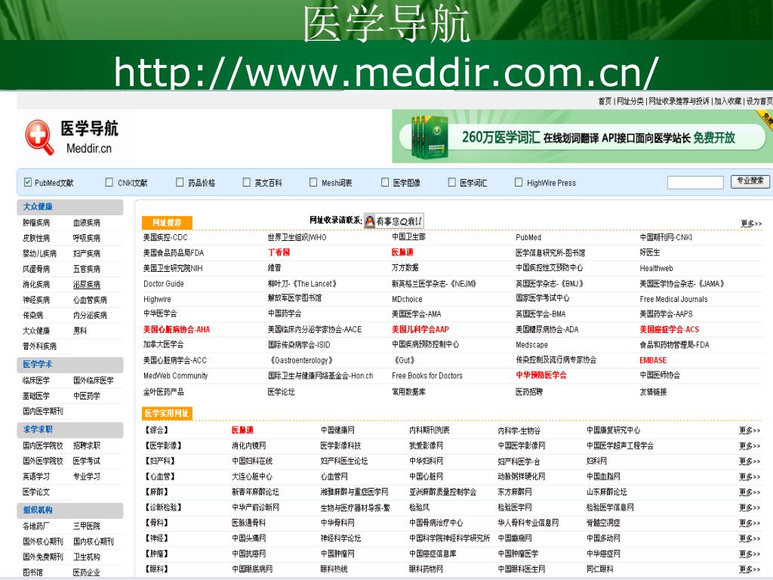Open 网址分类 in top navigation
The image size is (773, 580).
pos(630,101)
